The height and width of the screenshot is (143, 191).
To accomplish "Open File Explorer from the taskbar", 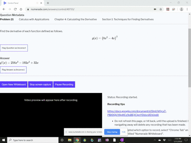I will pos(70,140).
